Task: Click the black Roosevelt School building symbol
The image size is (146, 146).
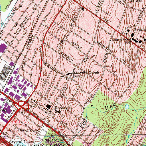Action: [48, 106]
